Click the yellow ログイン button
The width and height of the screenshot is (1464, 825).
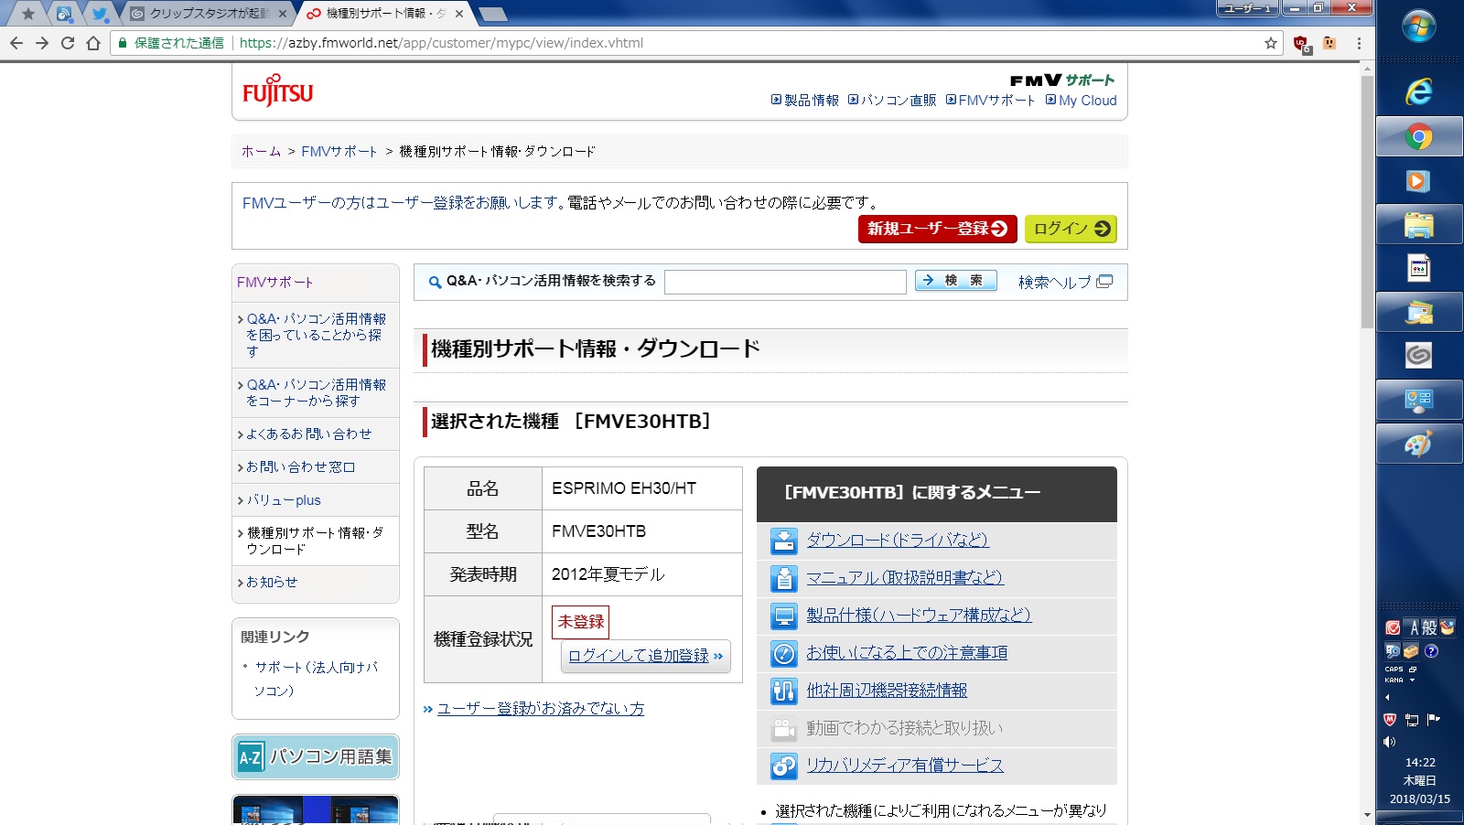click(x=1070, y=229)
